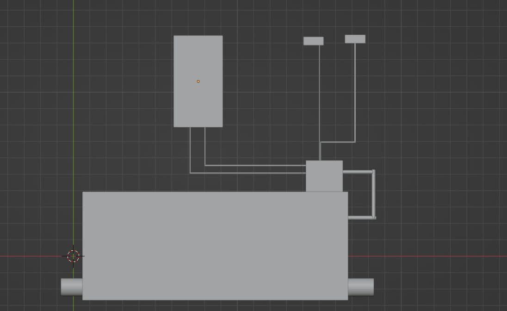507x311 pixels.
Task: Select the small square box atop main block
Action: (x=324, y=176)
